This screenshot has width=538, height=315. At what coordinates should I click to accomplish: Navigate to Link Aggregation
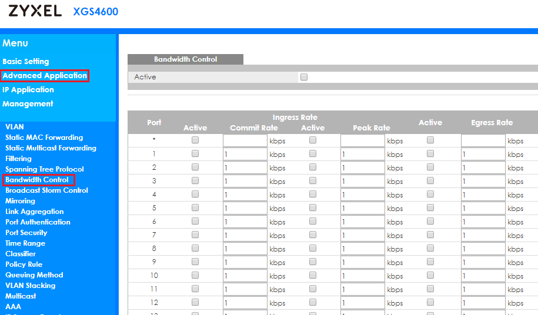pos(35,212)
